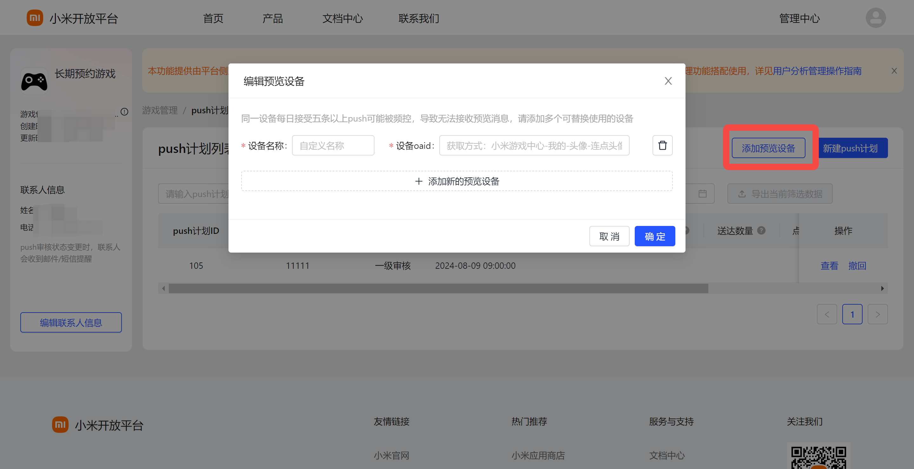The image size is (914, 469).
Task: Click the 11111 cell
Action: (x=297, y=266)
